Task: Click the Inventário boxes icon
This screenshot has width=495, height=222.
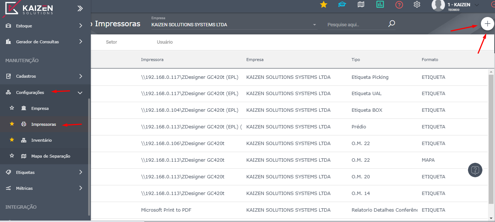Action: (24, 140)
